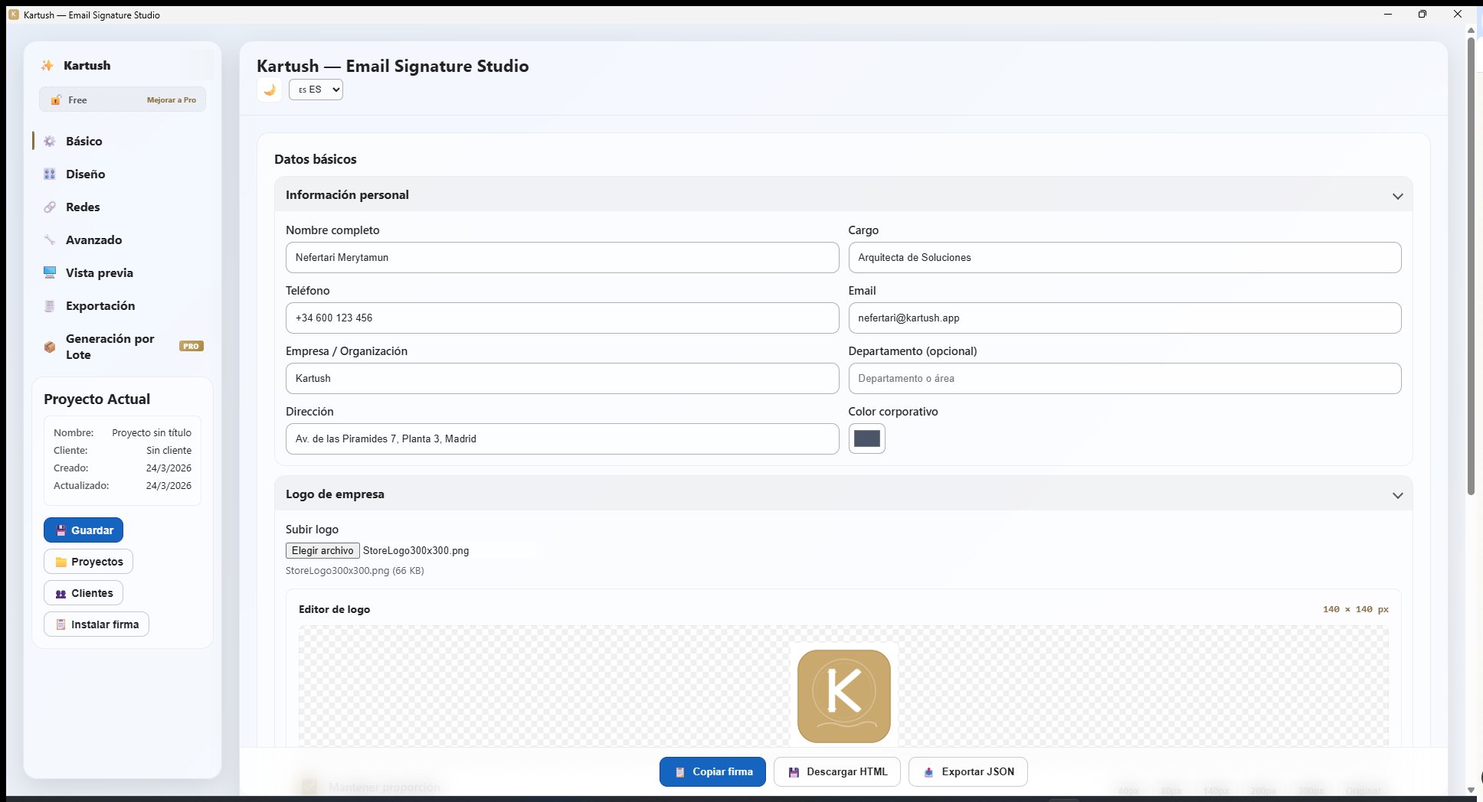Click the Básico gear icon

[50, 141]
